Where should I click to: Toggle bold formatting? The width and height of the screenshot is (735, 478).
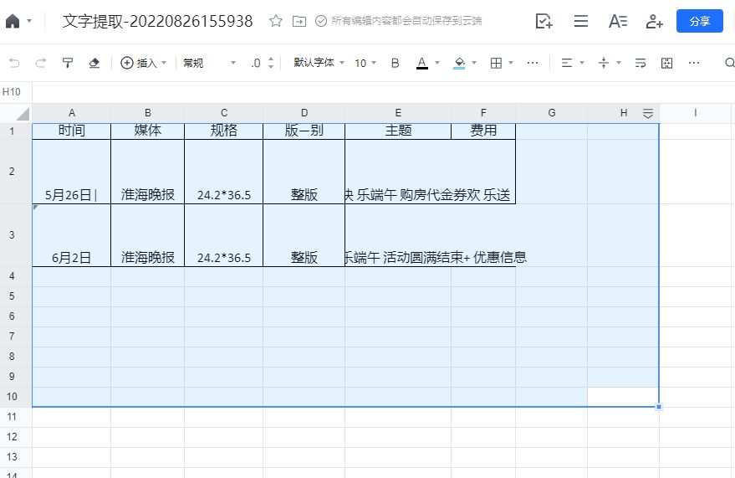pos(396,63)
